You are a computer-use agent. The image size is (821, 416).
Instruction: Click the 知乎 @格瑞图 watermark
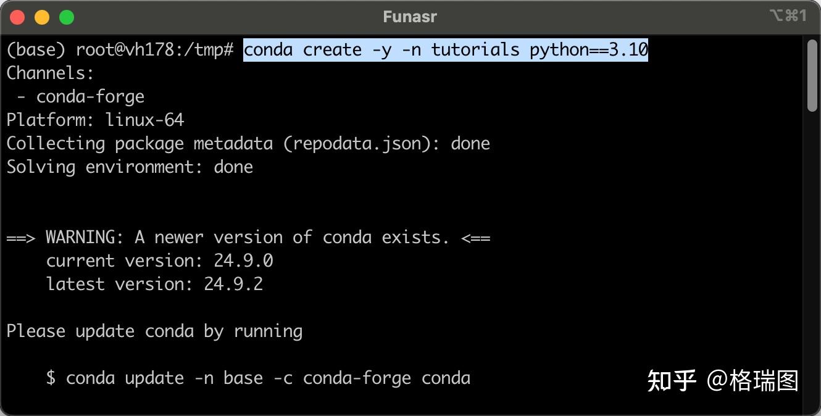pos(722,381)
